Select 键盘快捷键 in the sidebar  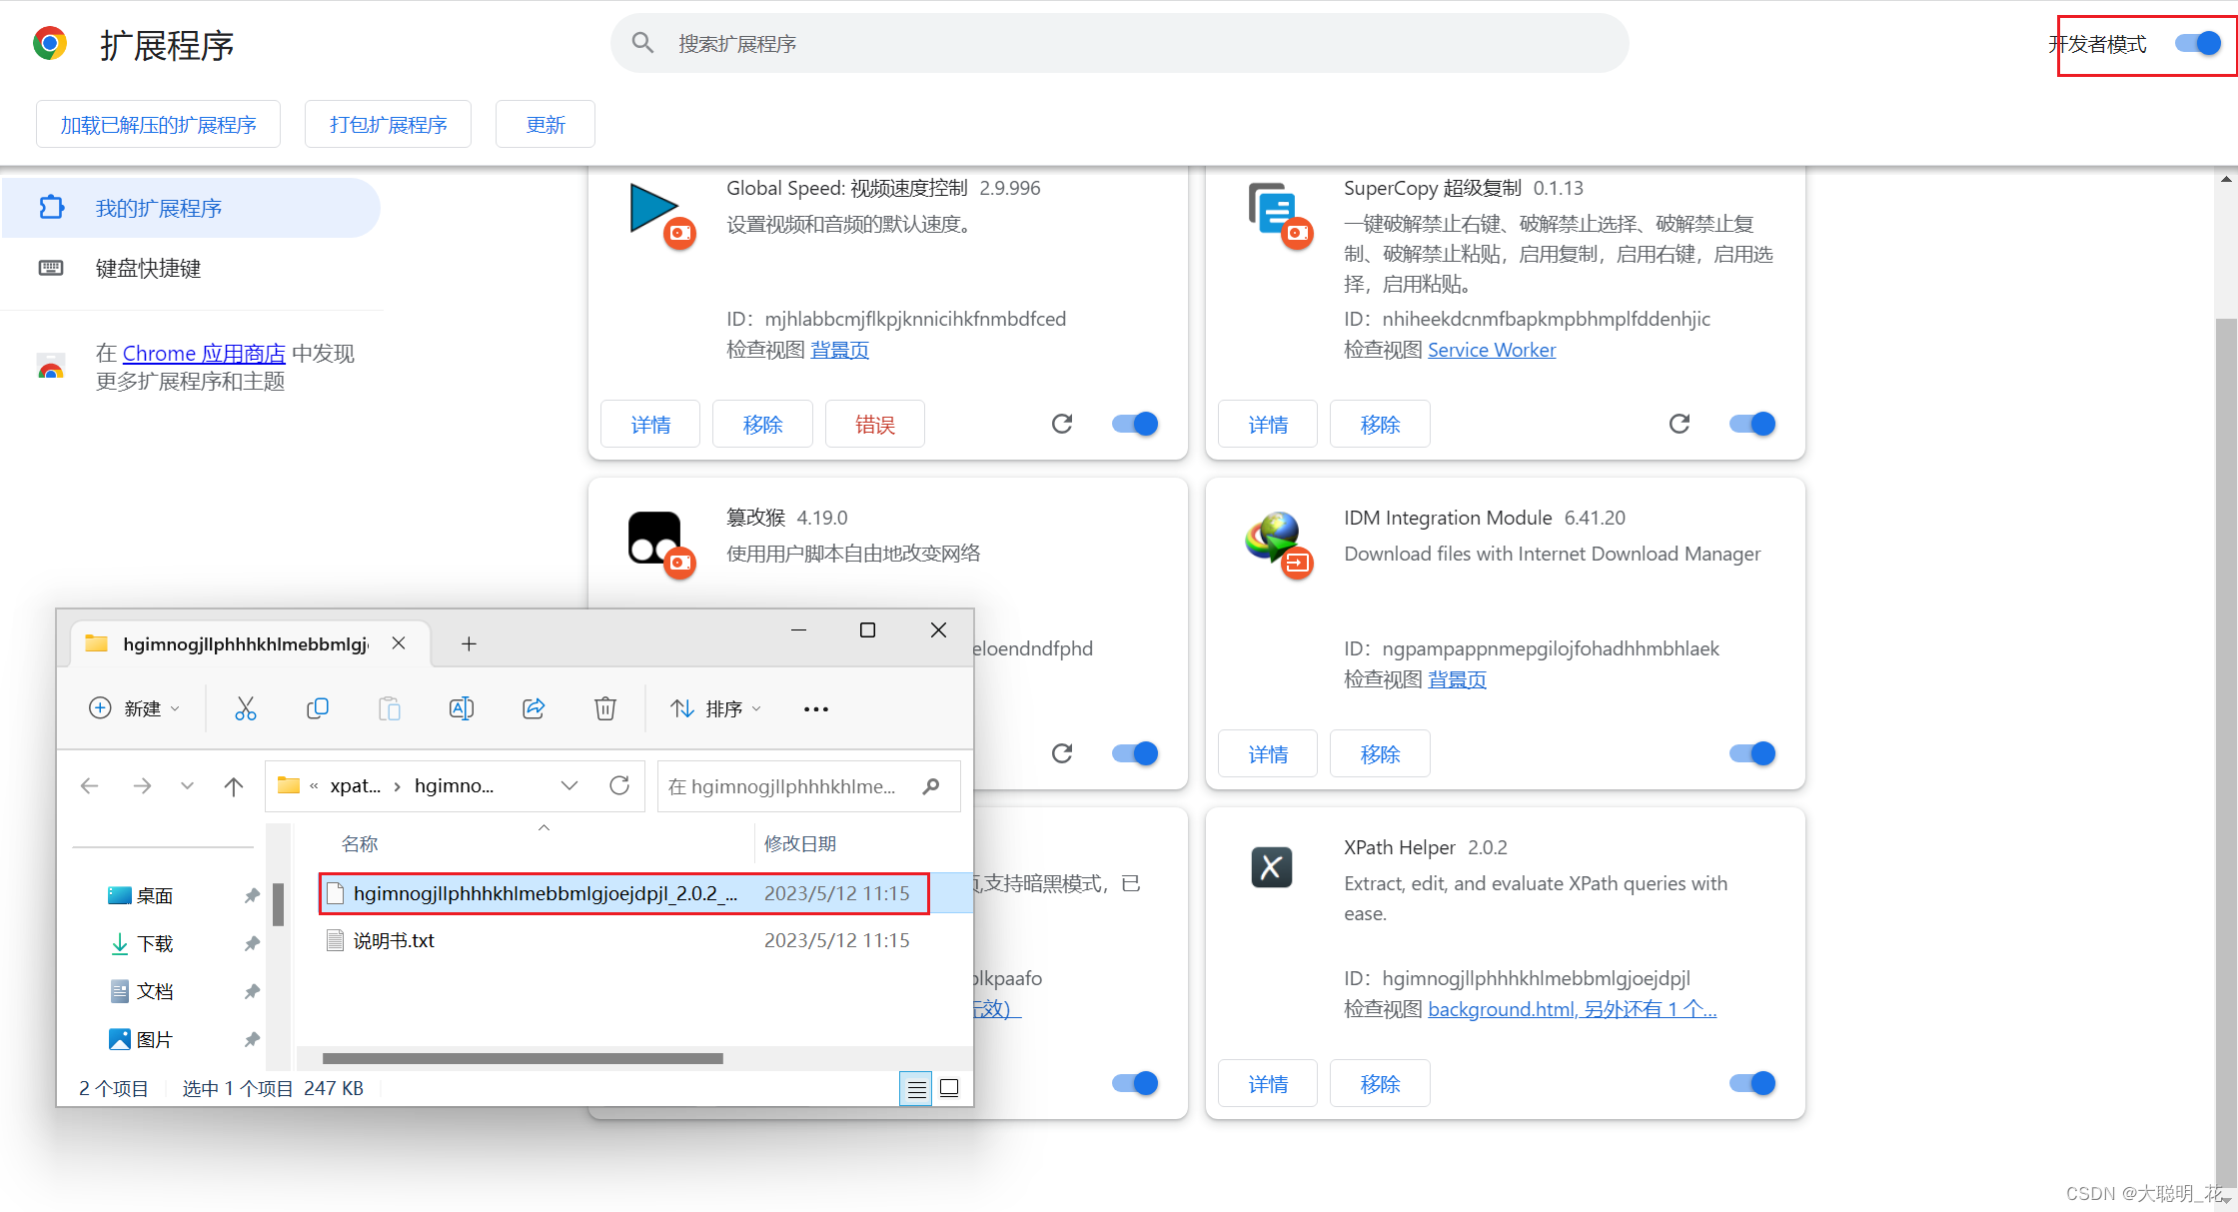coord(148,268)
